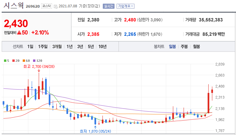Select the 3개월 line chart tab
Image resolution: width=236 pixels, height=135 pixels.
(57, 46)
